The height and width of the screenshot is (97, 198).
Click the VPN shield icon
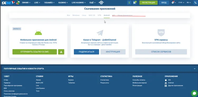[x=161, y=33]
